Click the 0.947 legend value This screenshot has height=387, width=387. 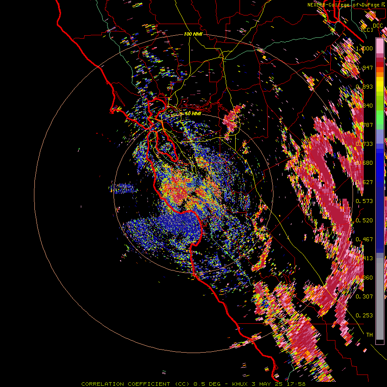[x=364, y=68]
